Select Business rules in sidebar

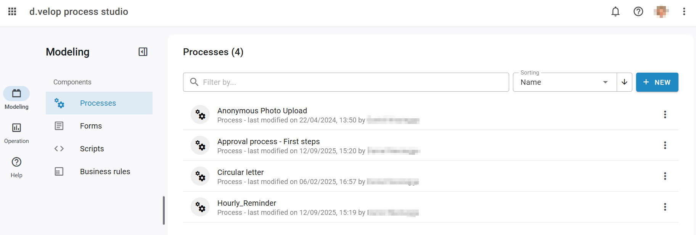pyautogui.click(x=105, y=171)
